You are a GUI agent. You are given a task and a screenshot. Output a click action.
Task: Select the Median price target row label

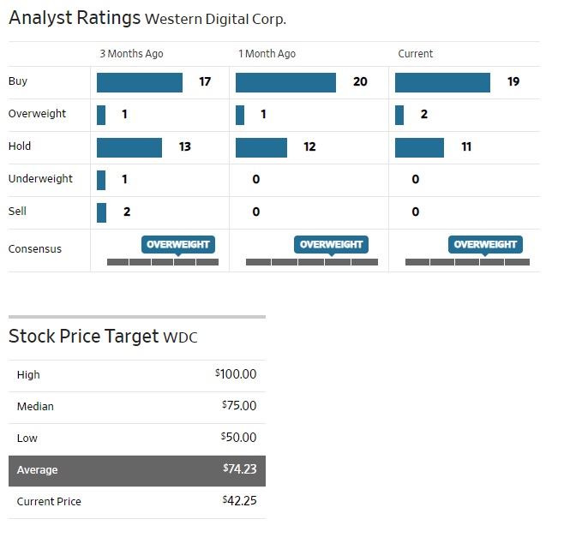pyautogui.click(x=35, y=407)
